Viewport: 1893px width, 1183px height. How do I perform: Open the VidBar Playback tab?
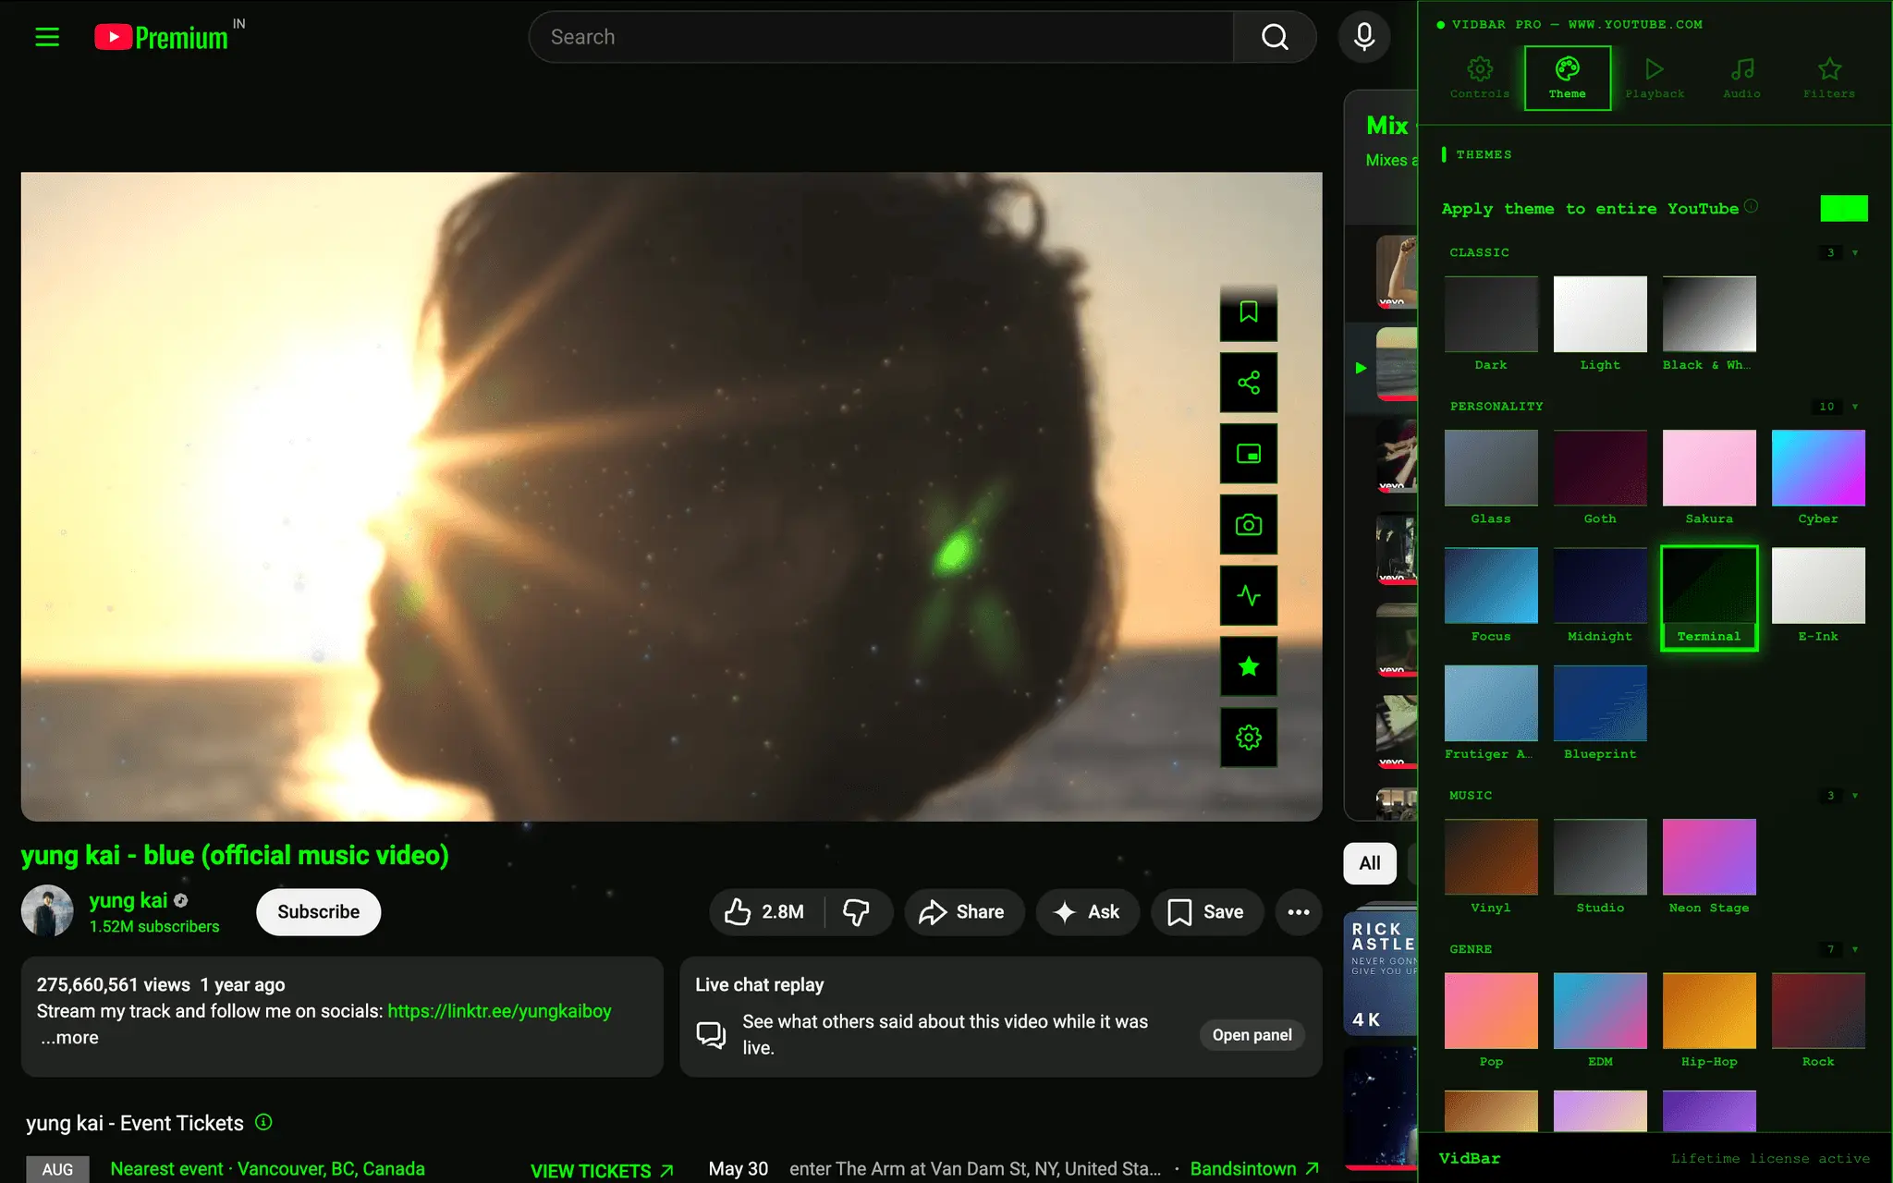(x=1655, y=79)
